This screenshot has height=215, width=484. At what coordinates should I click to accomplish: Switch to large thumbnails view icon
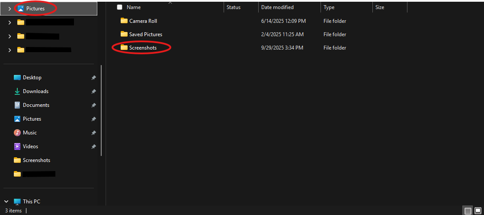(x=478, y=211)
